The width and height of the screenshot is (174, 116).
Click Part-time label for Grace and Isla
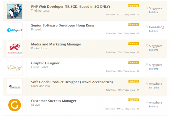[x=154, y=88]
